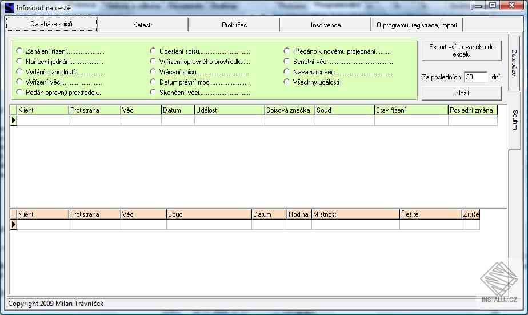
Task: Click the Klient header in green table
Action: click(43, 110)
